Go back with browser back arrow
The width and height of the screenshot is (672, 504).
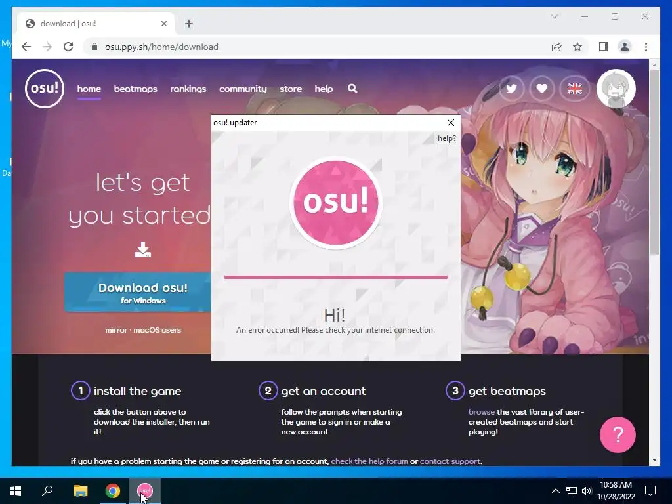tap(26, 47)
